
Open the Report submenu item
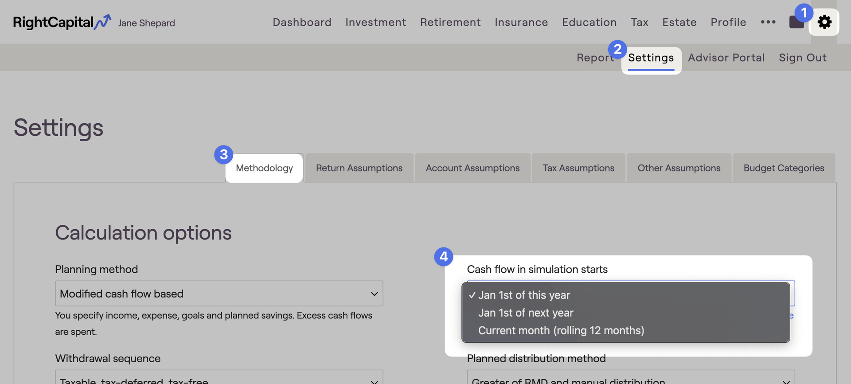point(595,58)
